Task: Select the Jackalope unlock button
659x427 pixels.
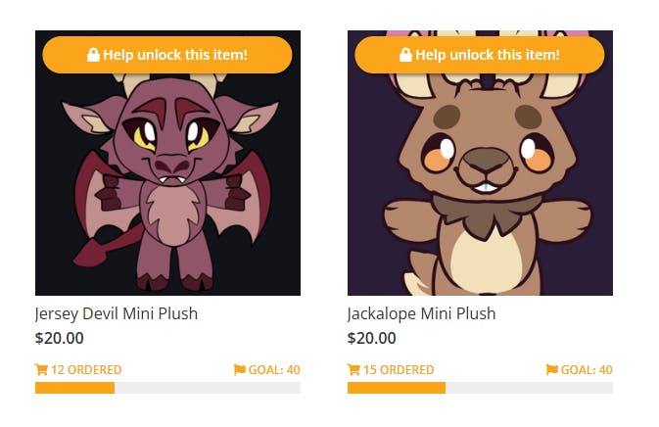Action: click(480, 55)
